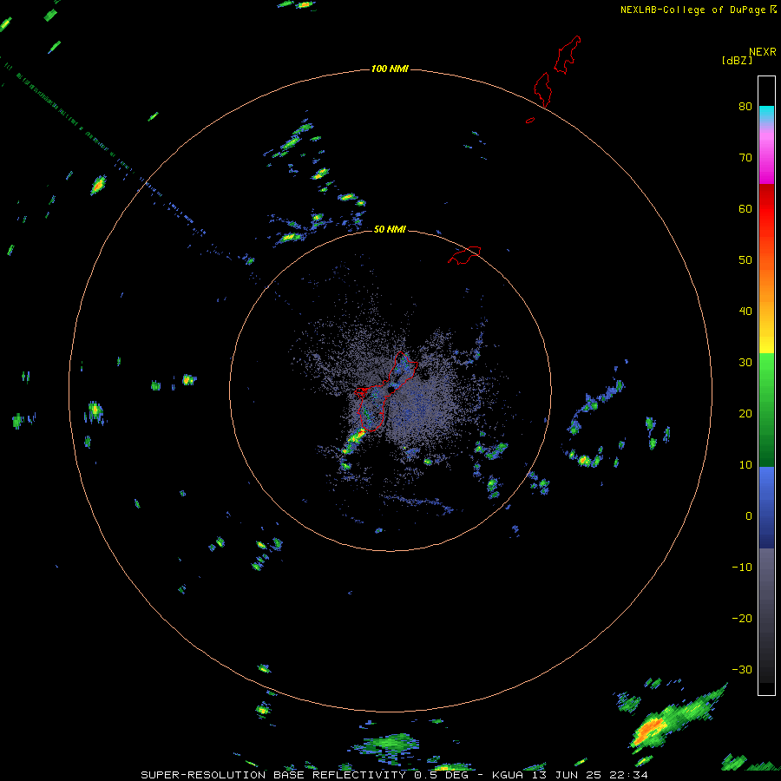The width and height of the screenshot is (781, 781).
Task: Click the -10 value on dBZ scale
Action: tap(742, 568)
